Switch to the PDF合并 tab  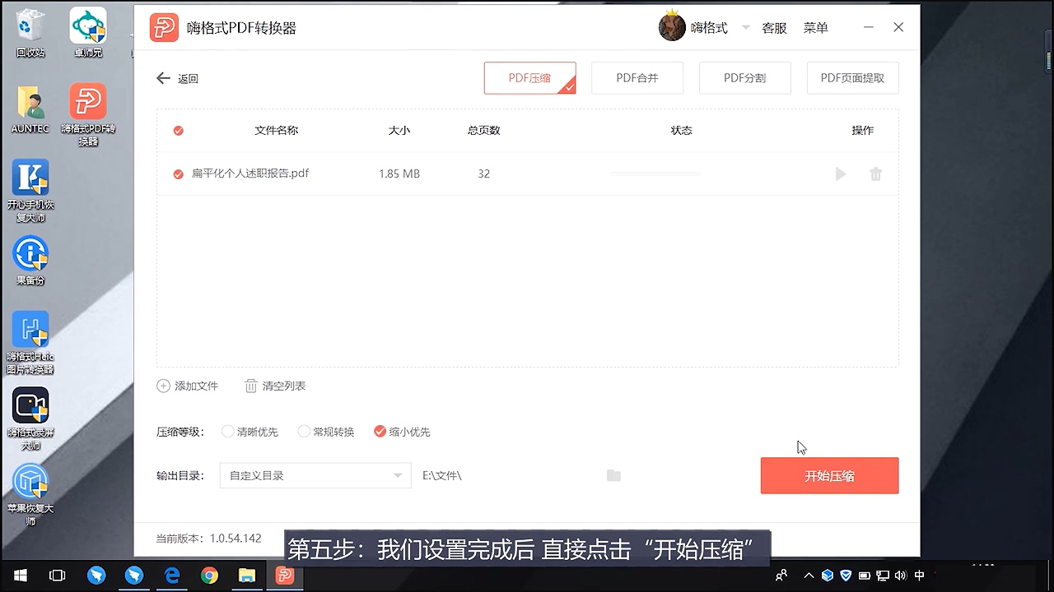click(x=637, y=77)
